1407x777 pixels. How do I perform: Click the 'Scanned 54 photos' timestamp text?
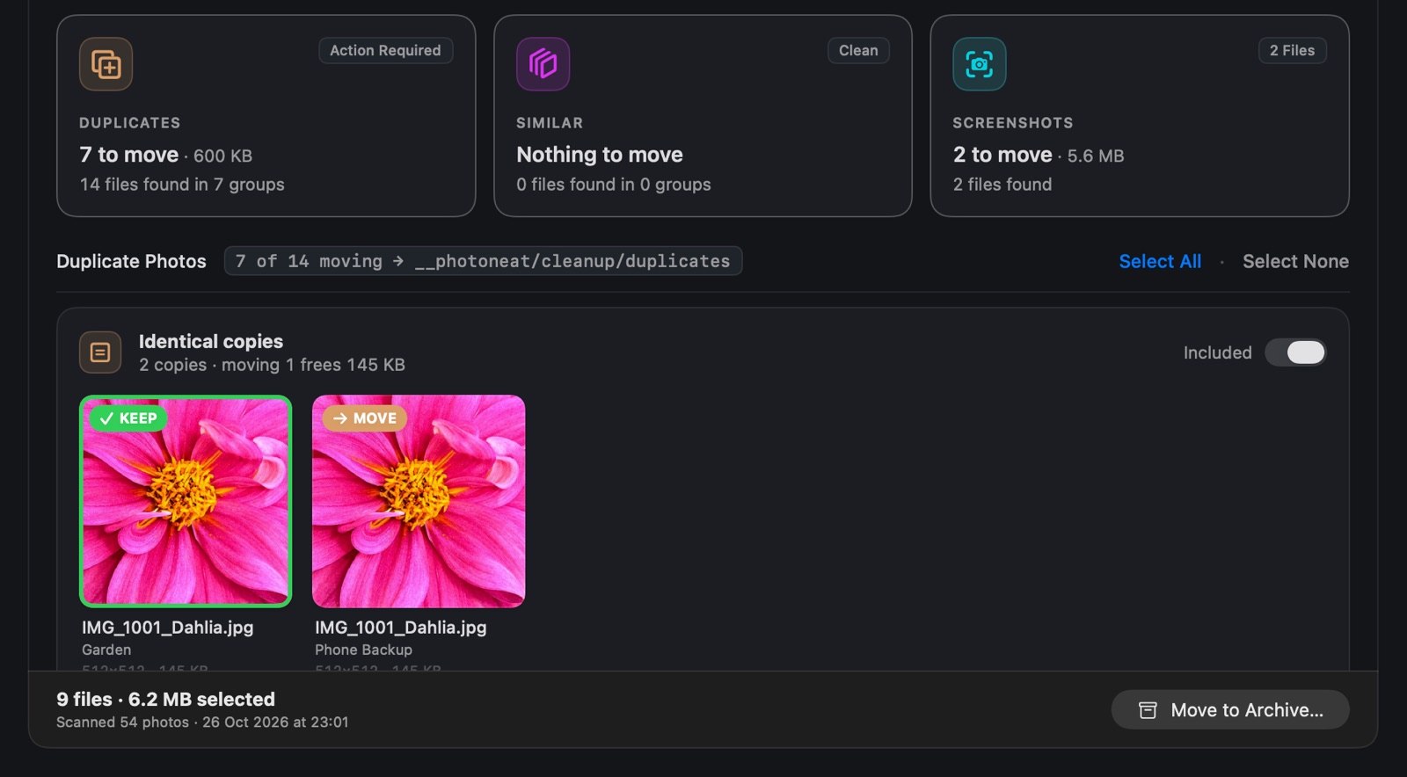coord(202,722)
